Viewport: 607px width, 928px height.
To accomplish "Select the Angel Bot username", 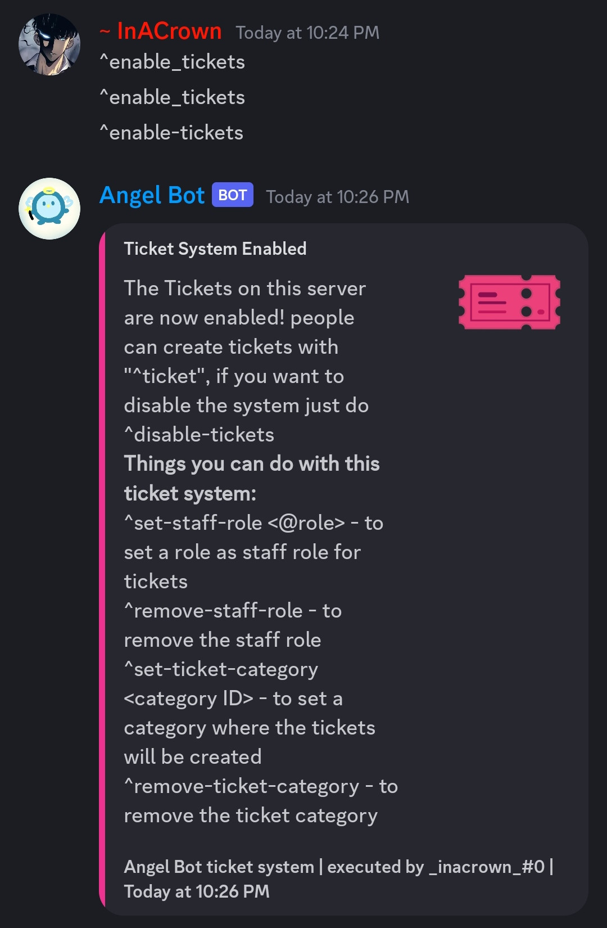I will (x=152, y=195).
